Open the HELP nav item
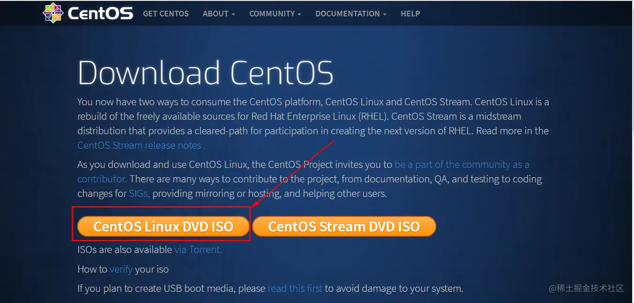This screenshot has height=303, width=634. click(x=410, y=14)
